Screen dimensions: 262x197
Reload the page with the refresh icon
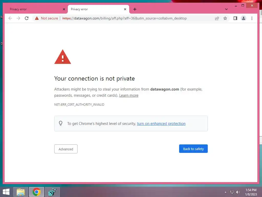pos(27,18)
